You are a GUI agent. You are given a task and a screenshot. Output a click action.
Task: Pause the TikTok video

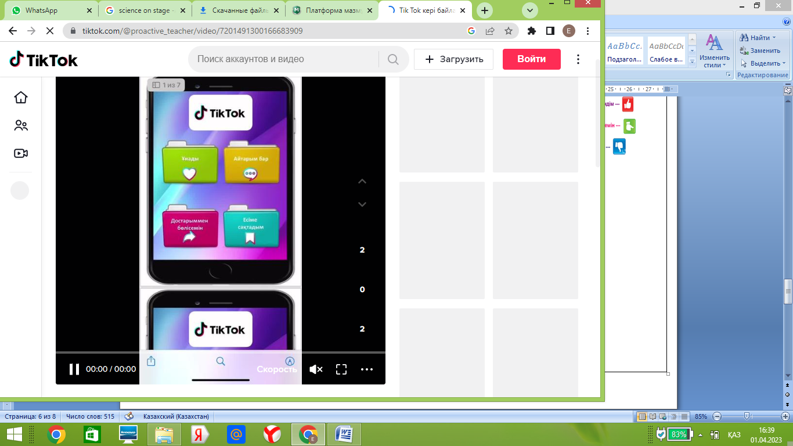pyautogui.click(x=74, y=369)
